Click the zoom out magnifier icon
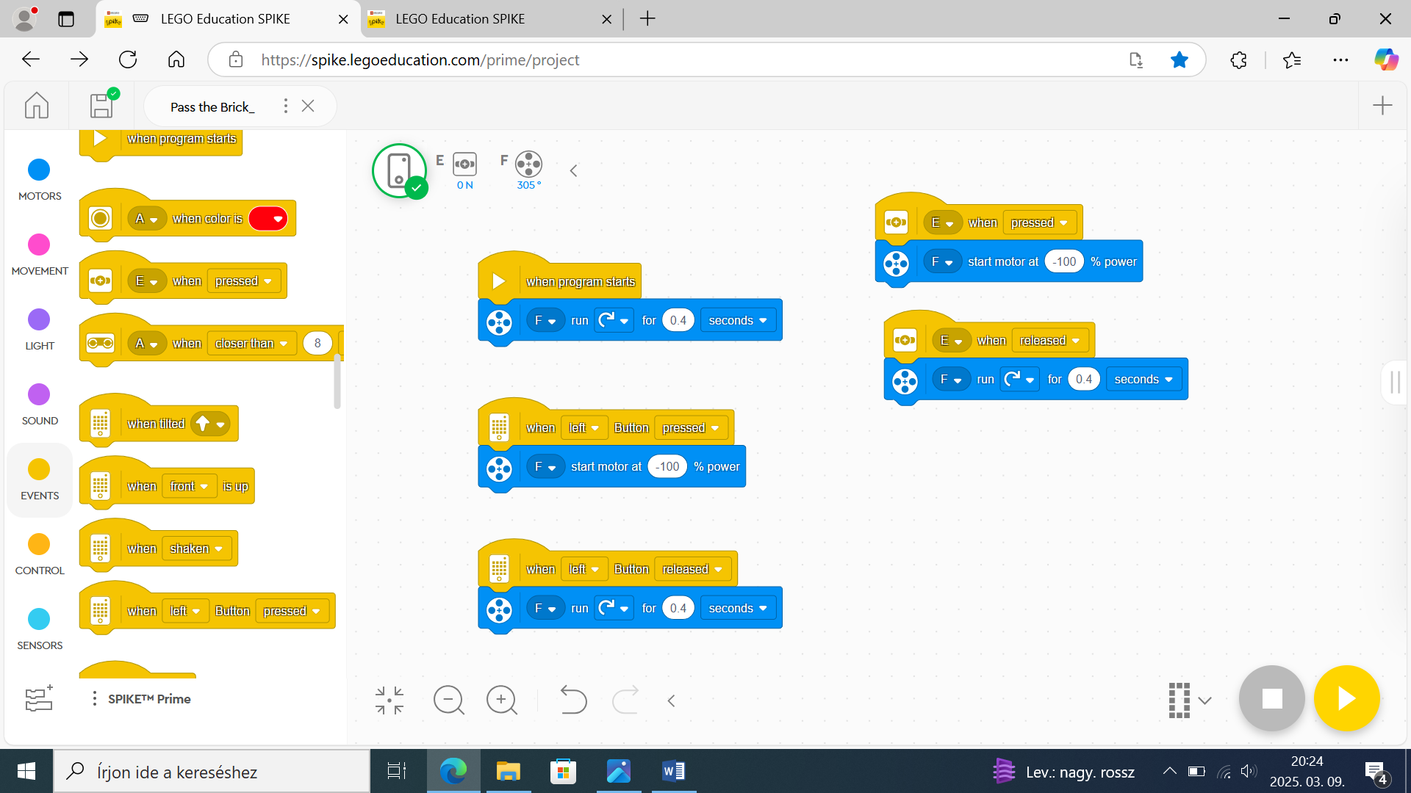 [x=448, y=700]
